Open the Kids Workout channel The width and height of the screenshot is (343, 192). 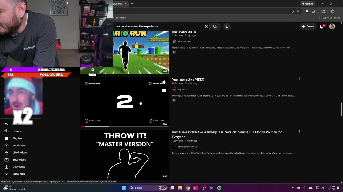(x=184, y=41)
